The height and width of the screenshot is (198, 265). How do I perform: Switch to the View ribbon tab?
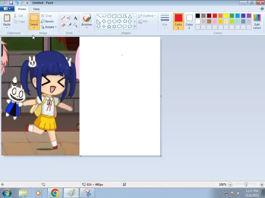click(36, 9)
